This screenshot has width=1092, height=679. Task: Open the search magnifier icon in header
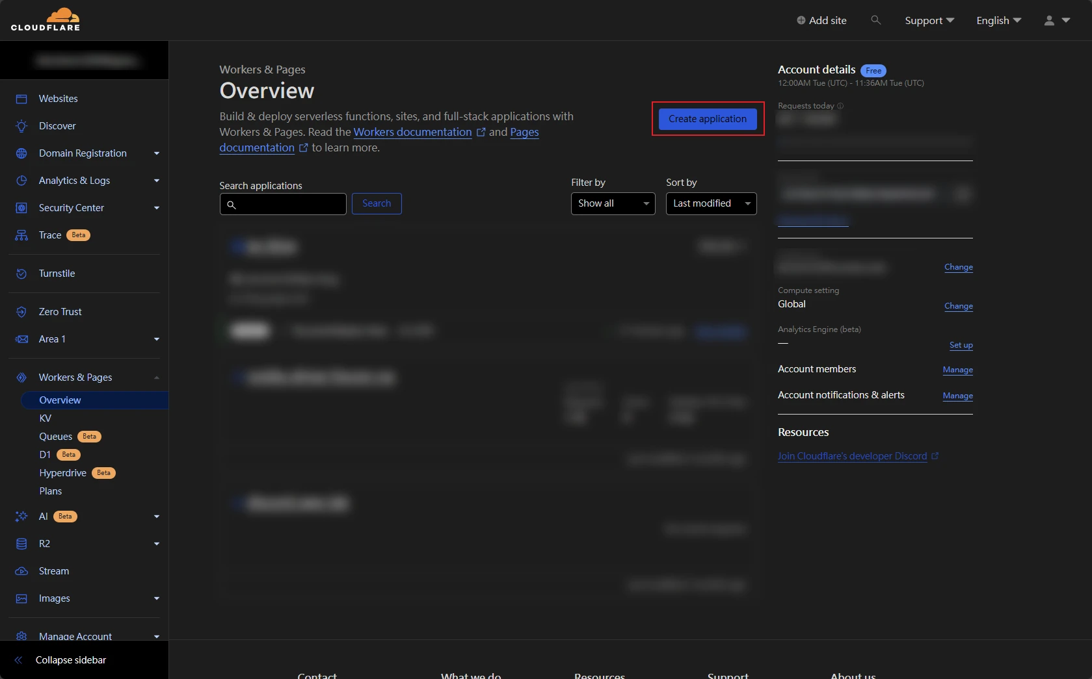875,20
